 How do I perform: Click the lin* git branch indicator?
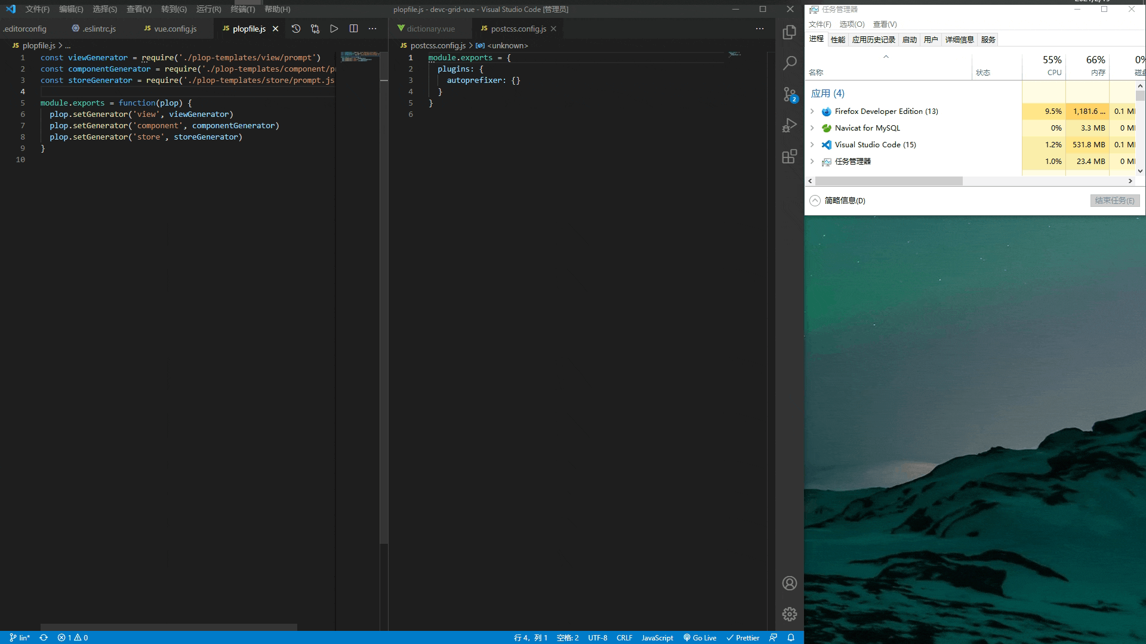pos(20,637)
